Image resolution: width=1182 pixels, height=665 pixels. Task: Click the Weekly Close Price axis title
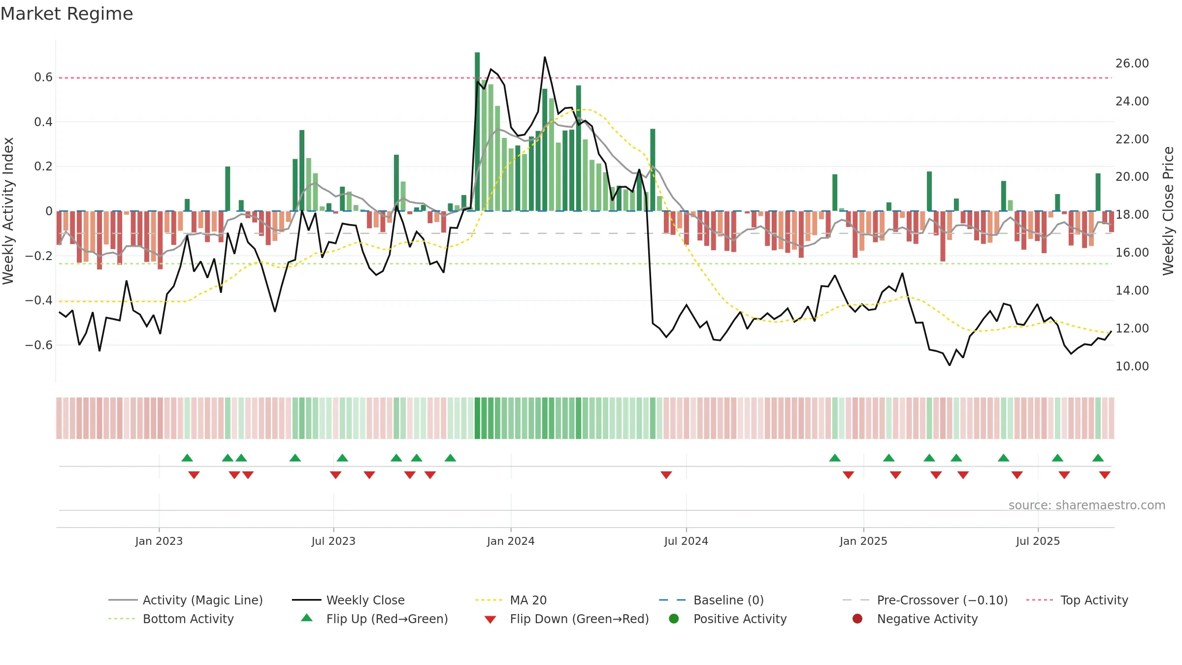pyautogui.click(x=1168, y=210)
